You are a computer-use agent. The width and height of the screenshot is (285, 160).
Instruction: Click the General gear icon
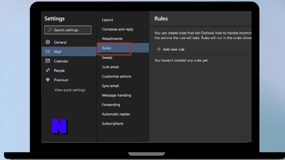tap(48, 42)
